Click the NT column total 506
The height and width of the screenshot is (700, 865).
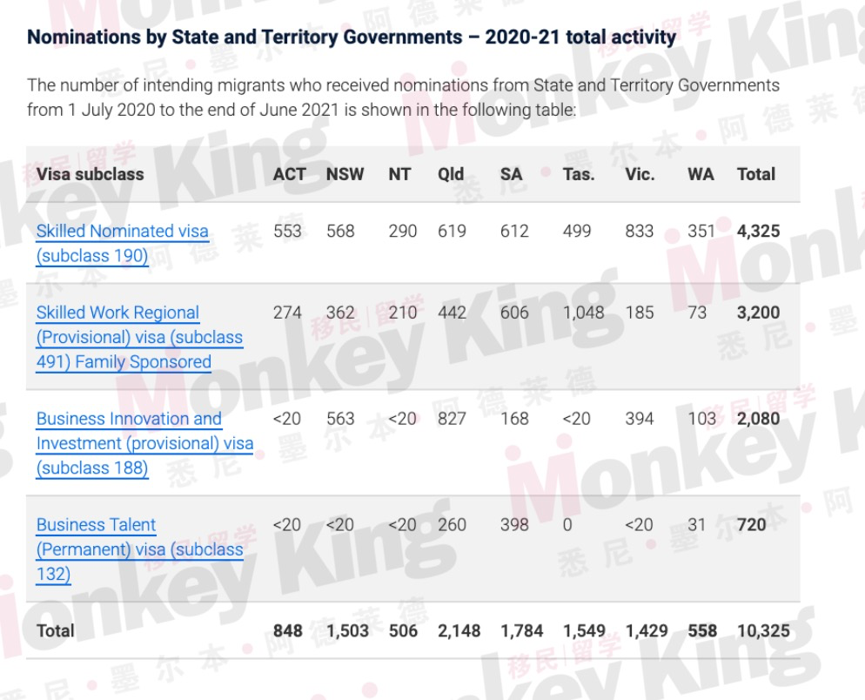[403, 630]
